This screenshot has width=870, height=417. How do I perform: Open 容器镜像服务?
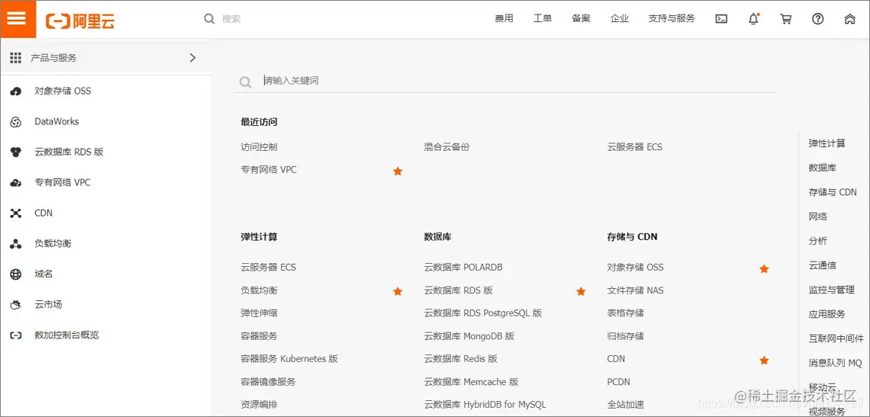(x=268, y=381)
